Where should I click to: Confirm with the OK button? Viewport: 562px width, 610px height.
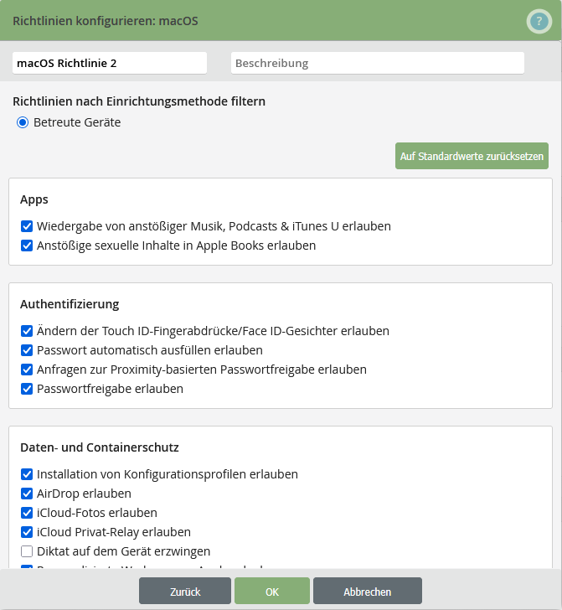272,592
